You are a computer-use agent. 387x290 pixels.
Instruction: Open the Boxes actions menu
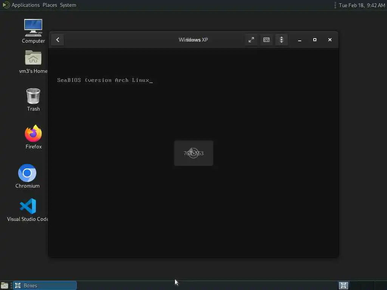click(x=281, y=40)
